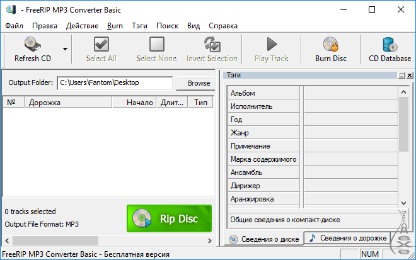Click the Output File Format: MP3 text

click(x=42, y=224)
